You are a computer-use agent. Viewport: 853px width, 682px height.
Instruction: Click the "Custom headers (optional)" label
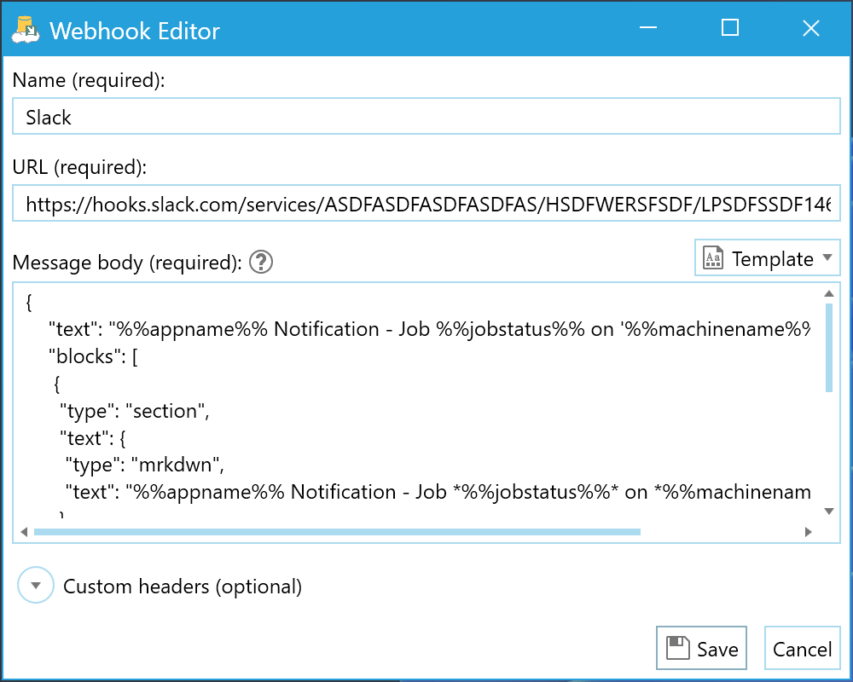coord(183,587)
